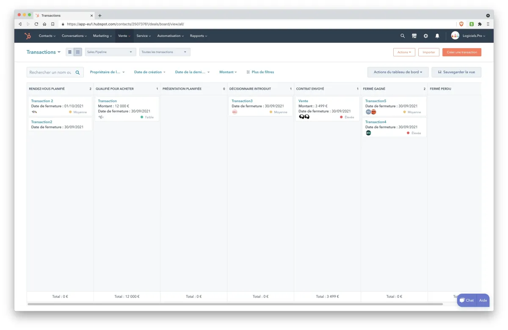Click the contact avatars on Vente card
The width and height of the screenshot is (508, 330).
[304, 117]
